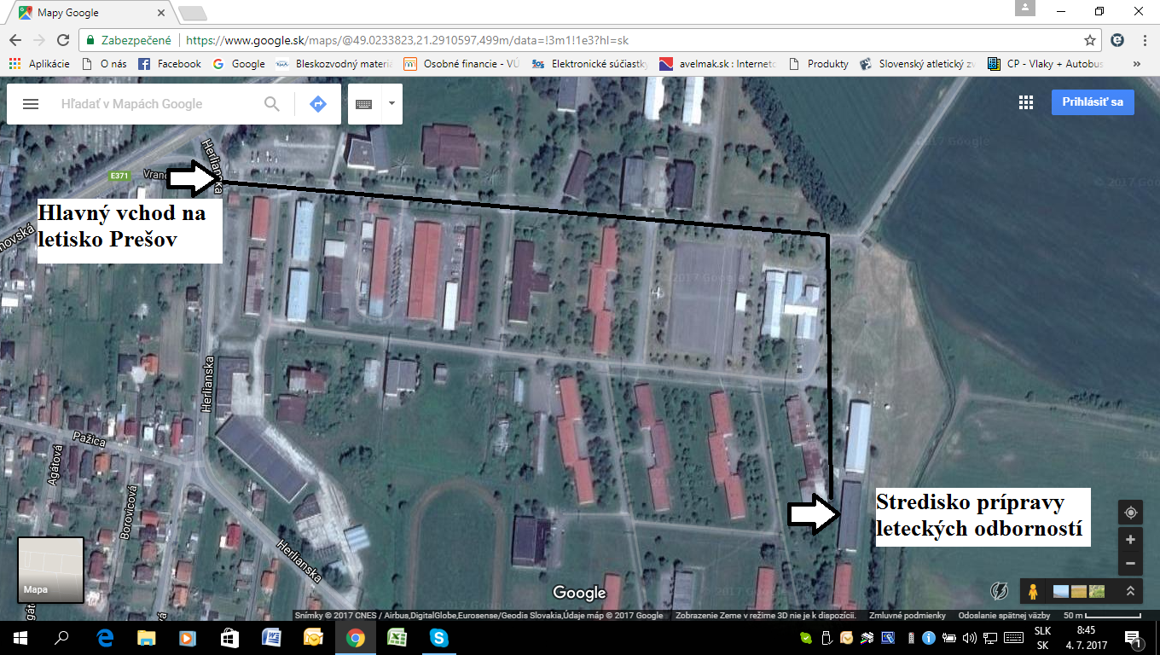Click the my location crosshair icon

pos(1130,512)
